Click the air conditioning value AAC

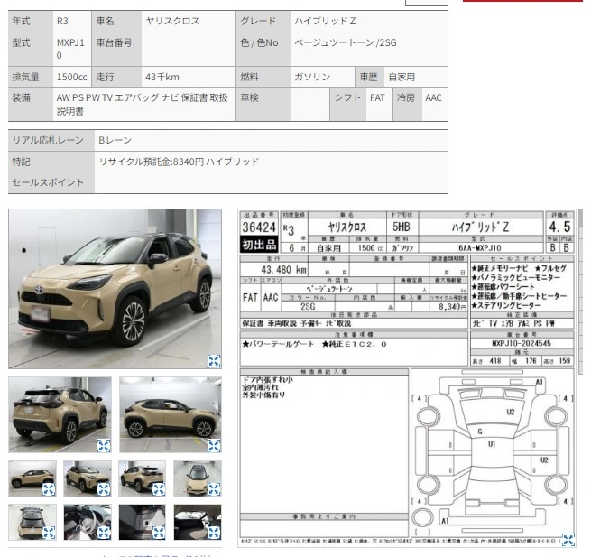(433, 97)
